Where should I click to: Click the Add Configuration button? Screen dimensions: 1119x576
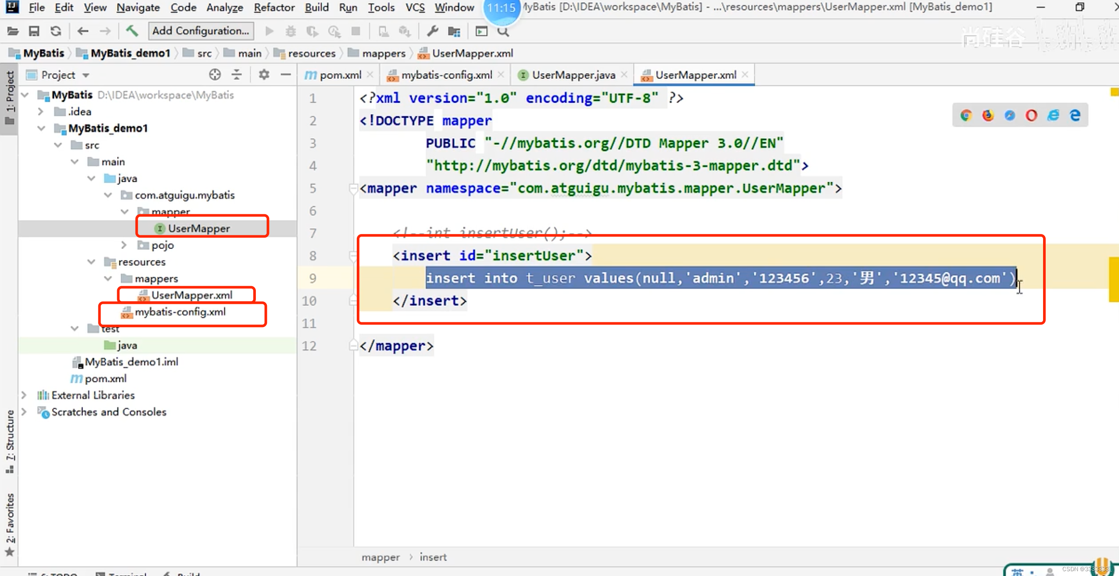[x=201, y=31]
